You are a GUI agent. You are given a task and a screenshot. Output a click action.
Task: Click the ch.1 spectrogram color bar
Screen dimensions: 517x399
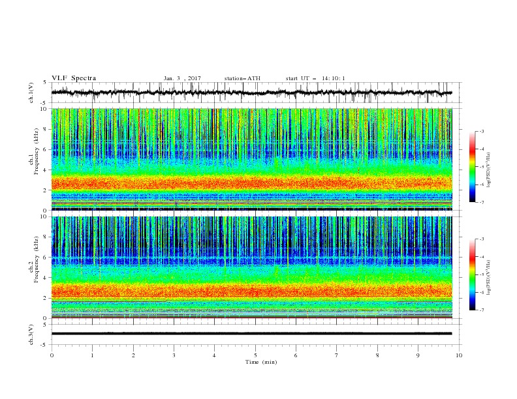point(472,166)
